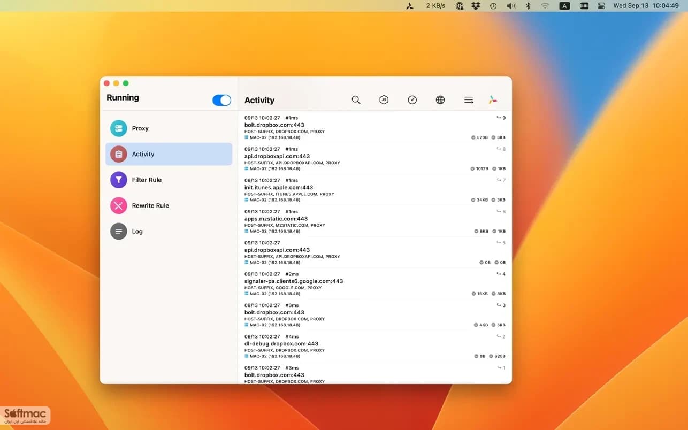This screenshot has width=688, height=430.
Task: Select the Activity sidebar item
Action: click(169, 154)
